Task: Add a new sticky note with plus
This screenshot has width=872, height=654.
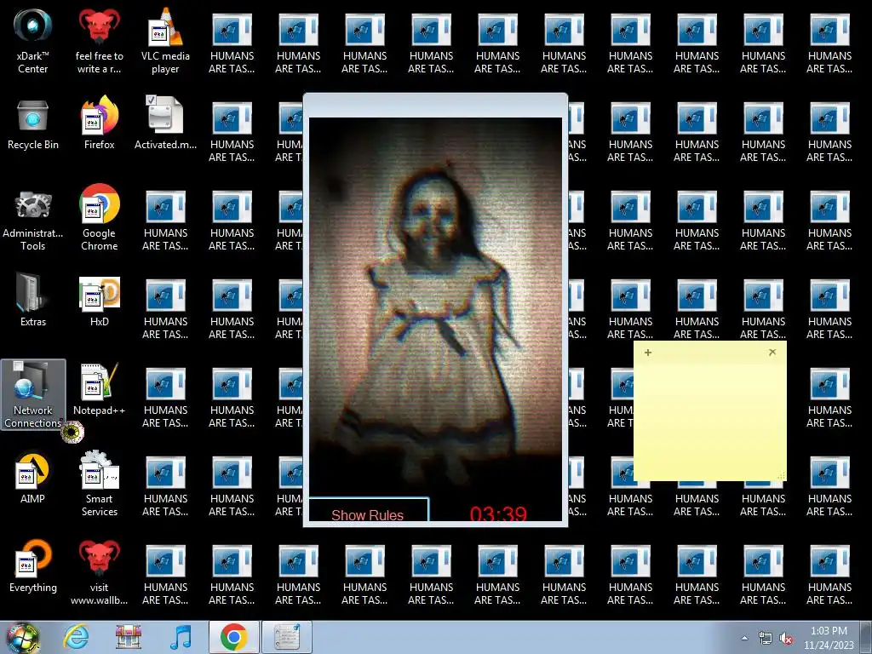Action: (648, 353)
